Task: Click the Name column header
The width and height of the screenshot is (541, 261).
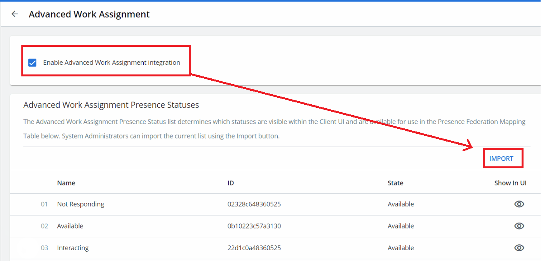Action: [66, 183]
